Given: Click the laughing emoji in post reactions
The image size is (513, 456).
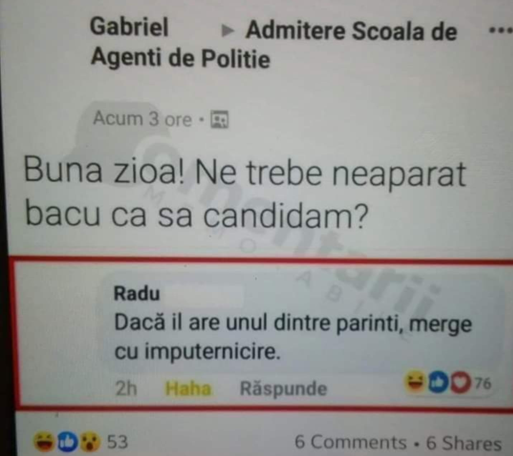Looking at the screenshot, I should coord(44,442).
